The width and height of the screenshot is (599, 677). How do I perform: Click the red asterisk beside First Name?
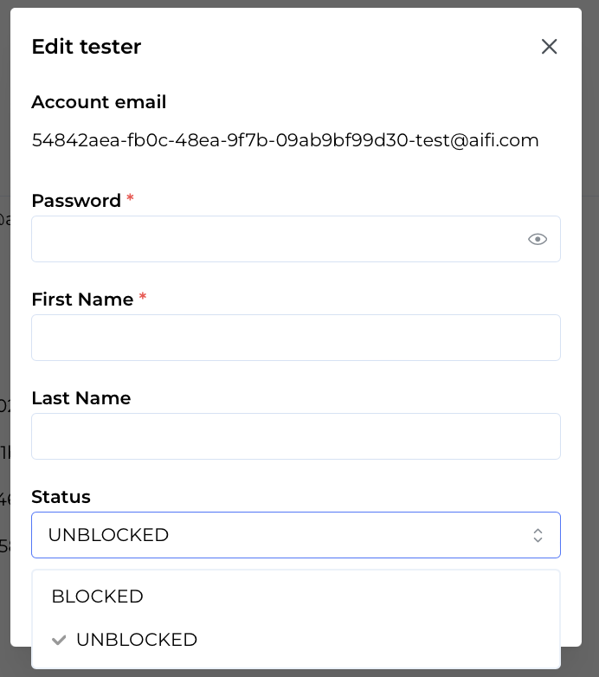pos(143,298)
